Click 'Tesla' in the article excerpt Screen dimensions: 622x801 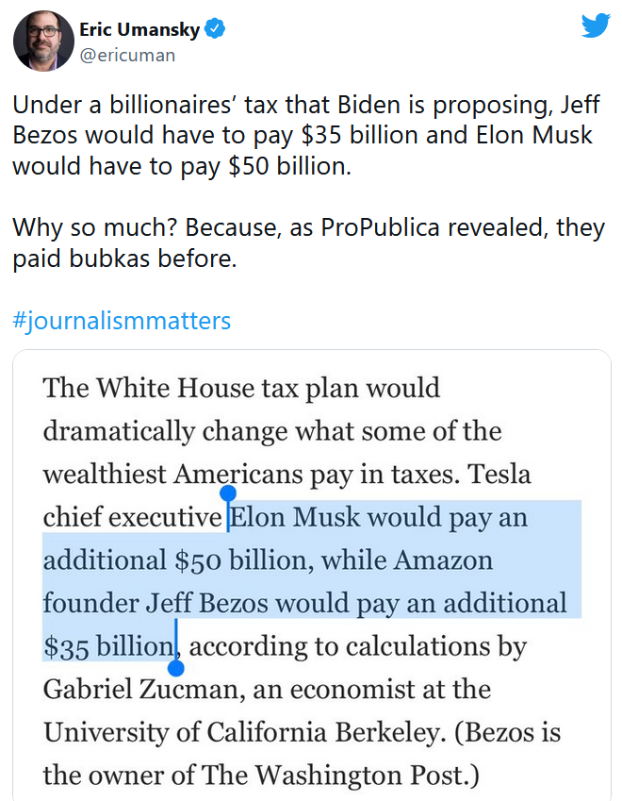pos(499,474)
